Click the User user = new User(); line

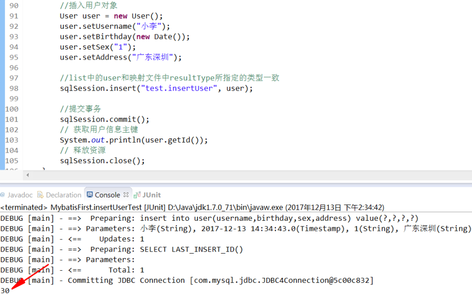click(111, 16)
